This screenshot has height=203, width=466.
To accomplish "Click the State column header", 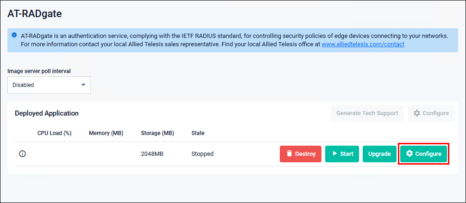I will pos(198,133).
